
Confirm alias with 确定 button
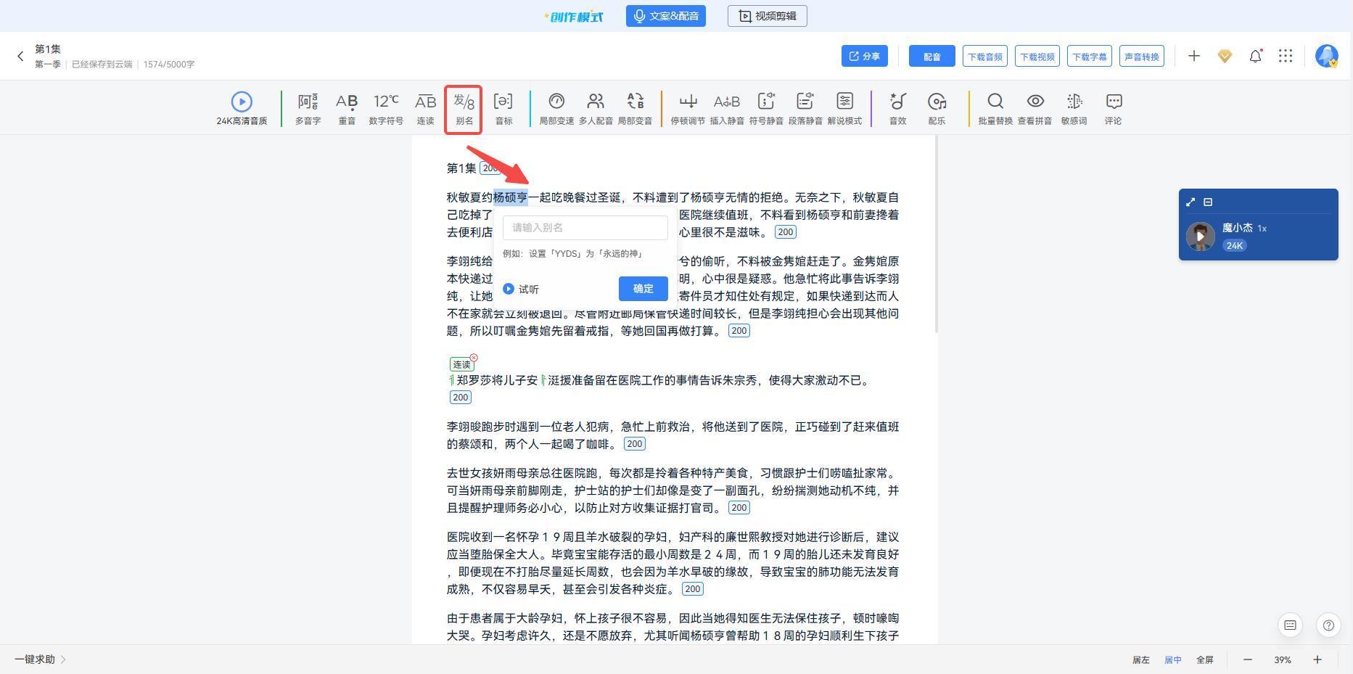[x=643, y=289]
